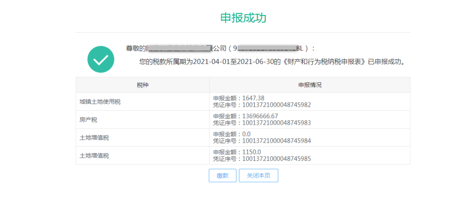Image resolution: width=472 pixels, height=201 pixels.
Task: Click 土地增值税 in the 0.0 amount row
Action: 94,138
